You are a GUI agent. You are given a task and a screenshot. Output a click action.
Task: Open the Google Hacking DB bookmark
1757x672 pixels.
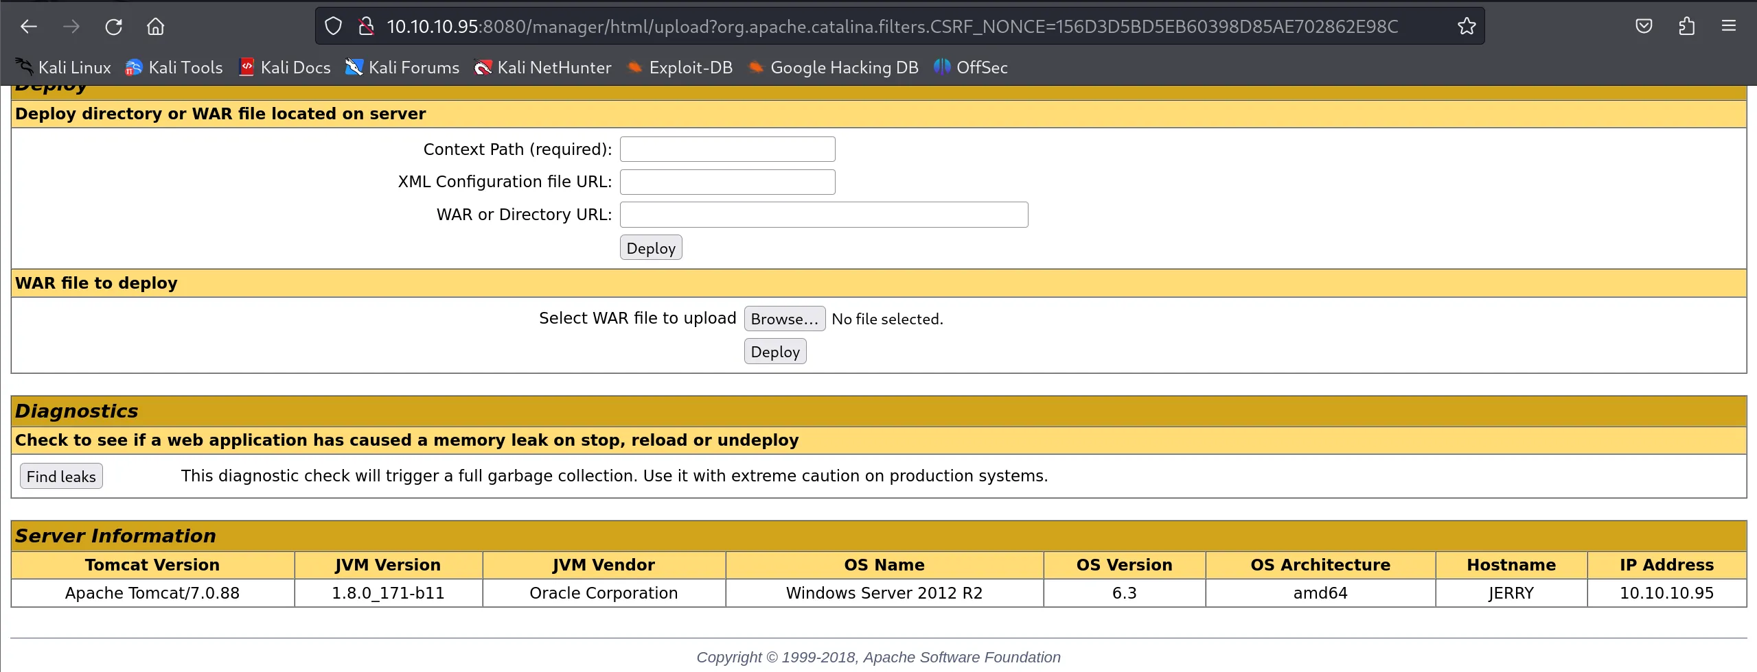[x=834, y=67]
